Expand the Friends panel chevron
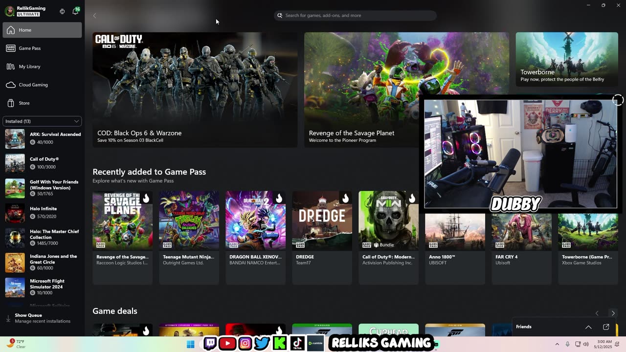This screenshot has width=626, height=352. coord(588,327)
